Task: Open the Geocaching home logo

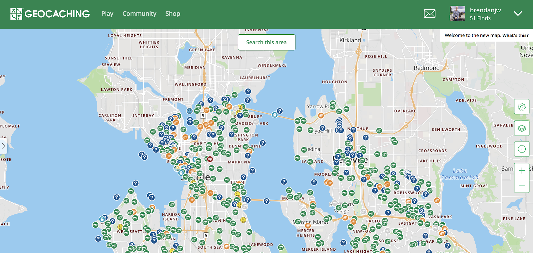Action: pos(50,14)
